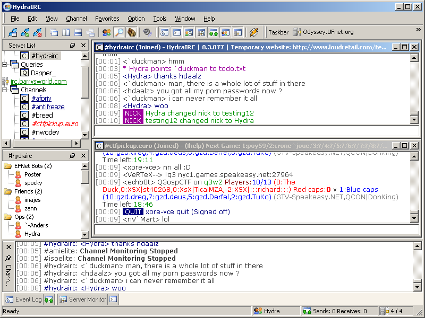Open the Channel menu
The width and height of the screenshot is (425, 318).
pyautogui.click(x=76, y=19)
